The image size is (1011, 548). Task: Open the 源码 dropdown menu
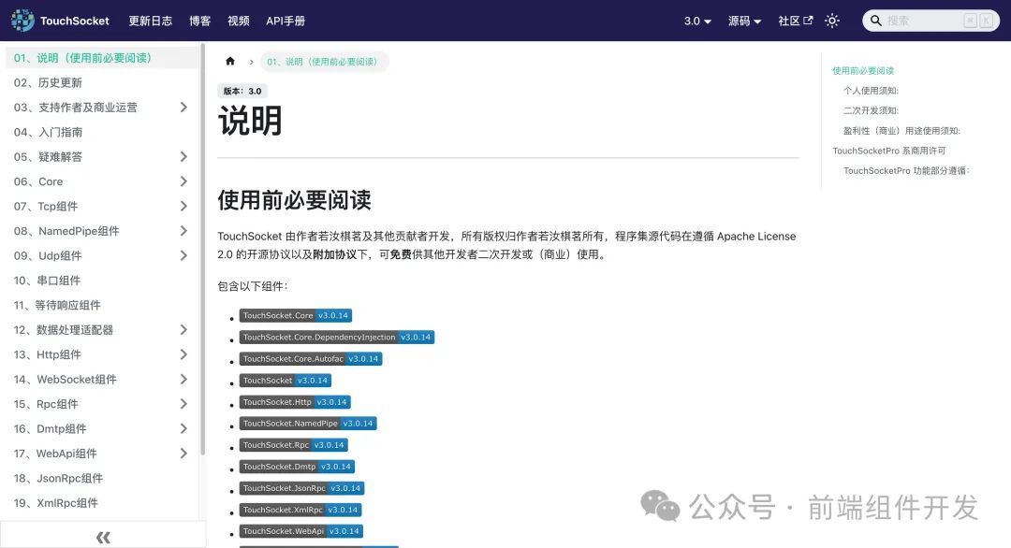pyautogui.click(x=745, y=21)
